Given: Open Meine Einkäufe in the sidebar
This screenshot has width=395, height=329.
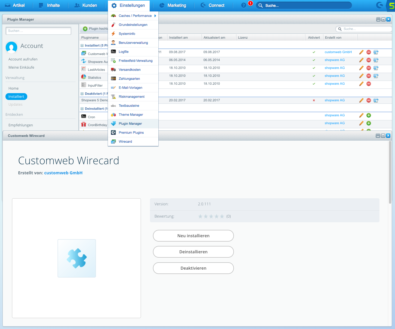Looking at the screenshot, I should (21, 67).
